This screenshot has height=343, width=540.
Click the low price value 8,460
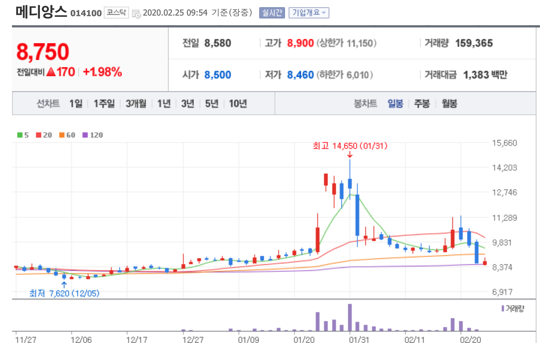point(300,75)
